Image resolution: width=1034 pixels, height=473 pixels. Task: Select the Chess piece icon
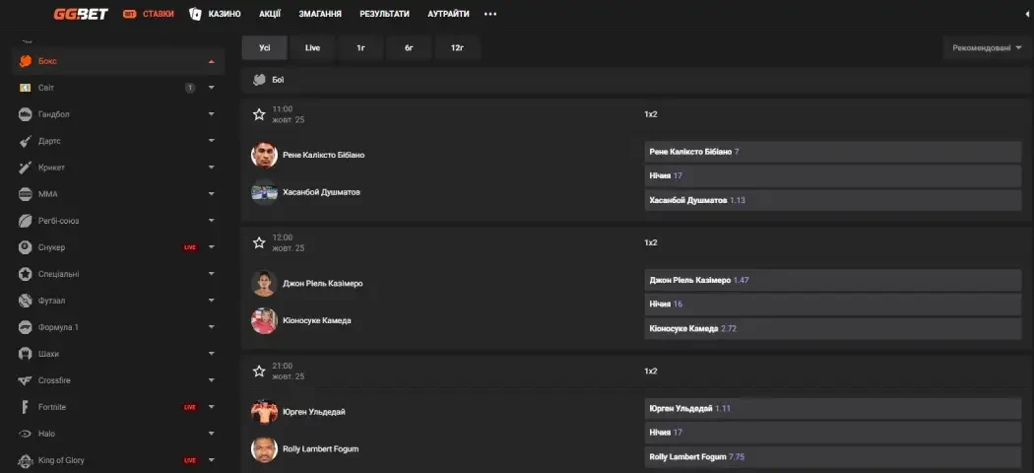26,354
